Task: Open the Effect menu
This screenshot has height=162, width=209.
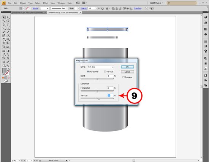Action: [46, 3]
